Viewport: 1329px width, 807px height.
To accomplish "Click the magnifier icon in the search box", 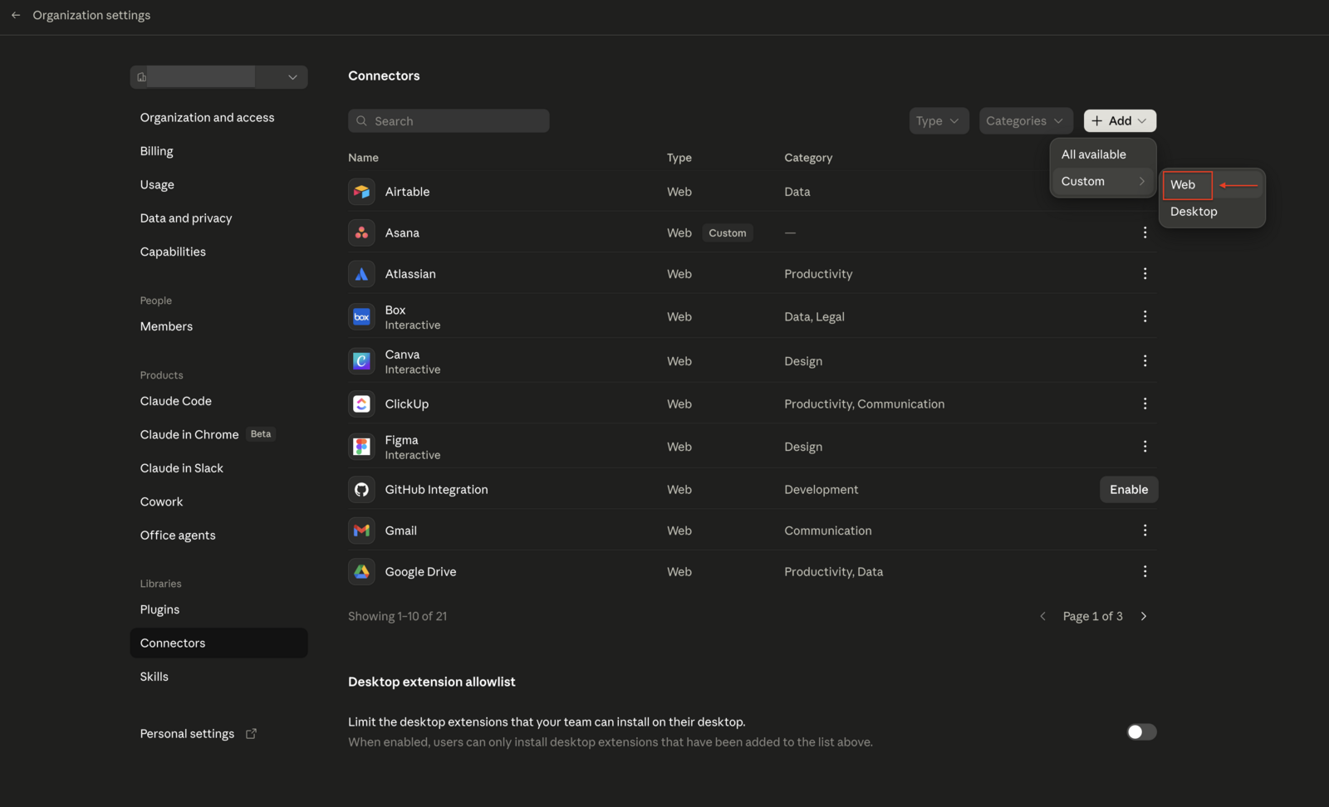I will click(361, 121).
